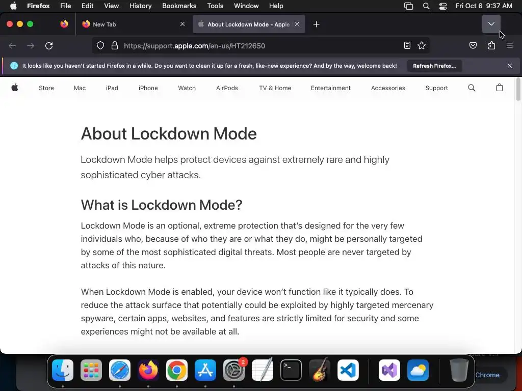Open the File menu
This screenshot has width=522, height=391.
66,6
